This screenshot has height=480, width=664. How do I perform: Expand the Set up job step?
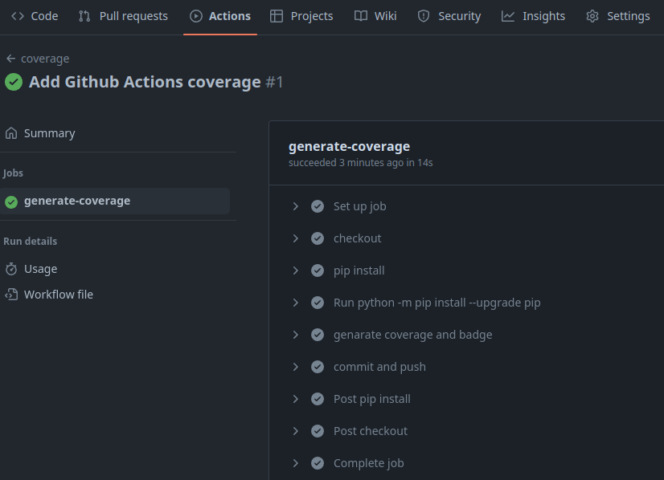tap(296, 206)
